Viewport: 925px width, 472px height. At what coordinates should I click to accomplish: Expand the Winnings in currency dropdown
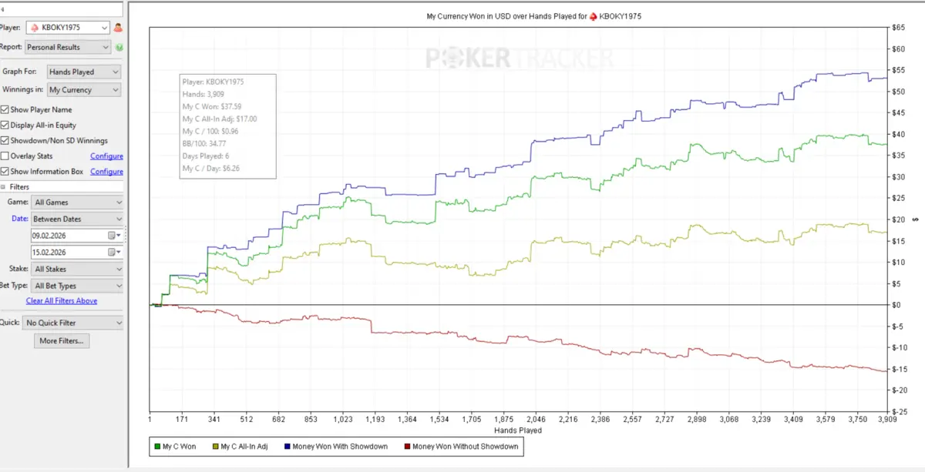coord(83,90)
